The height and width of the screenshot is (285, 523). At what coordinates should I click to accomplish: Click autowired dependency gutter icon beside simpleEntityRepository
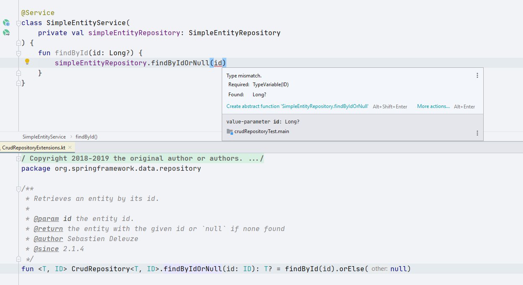click(6, 33)
